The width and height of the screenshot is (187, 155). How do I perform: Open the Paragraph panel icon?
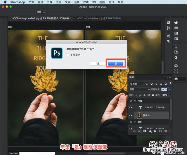click(168, 41)
